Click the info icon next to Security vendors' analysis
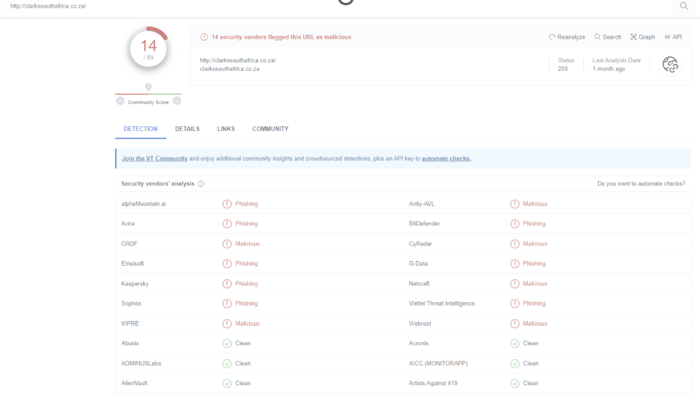This screenshot has width=700, height=395. tap(201, 184)
